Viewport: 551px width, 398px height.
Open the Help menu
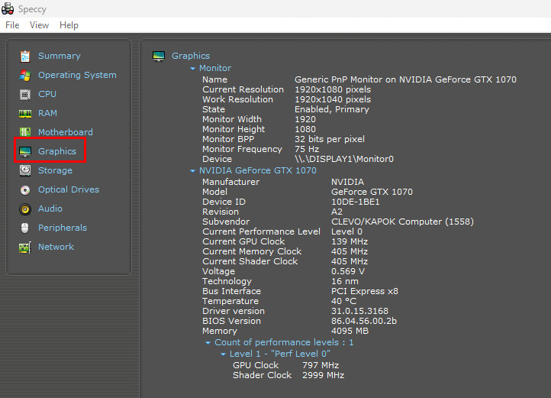(x=69, y=25)
